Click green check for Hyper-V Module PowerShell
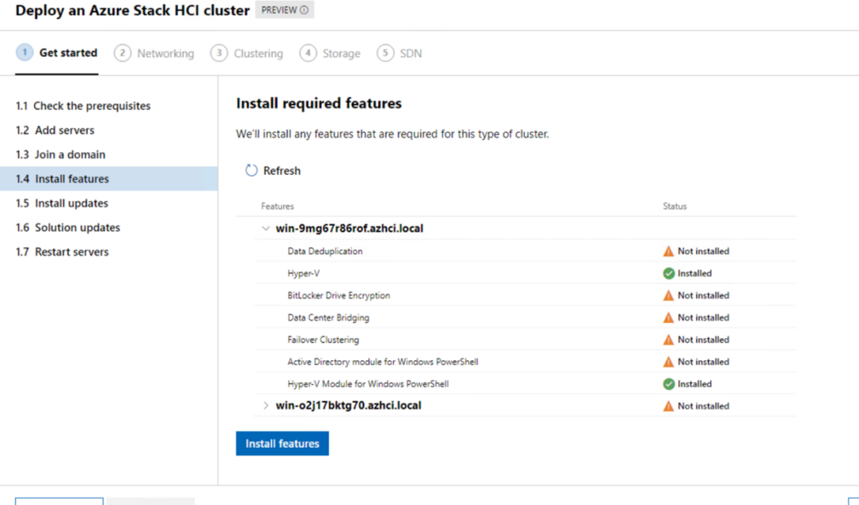This screenshot has height=505, width=859. tap(668, 384)
